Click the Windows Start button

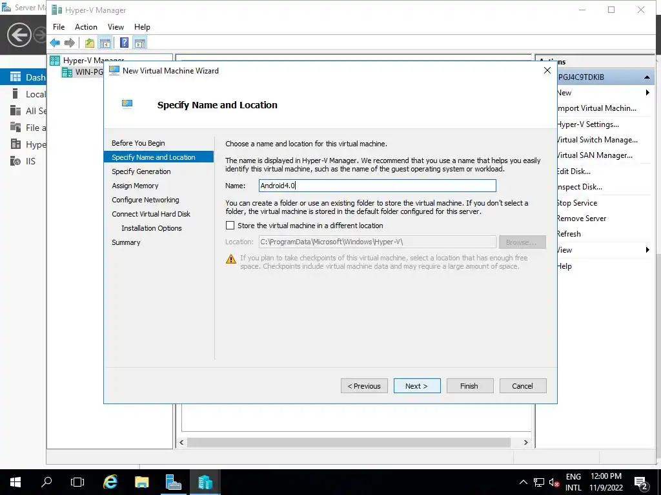tap(15, 482)
